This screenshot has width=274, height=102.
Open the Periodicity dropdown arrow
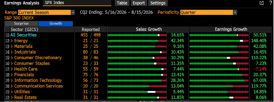tap(235, 12)
